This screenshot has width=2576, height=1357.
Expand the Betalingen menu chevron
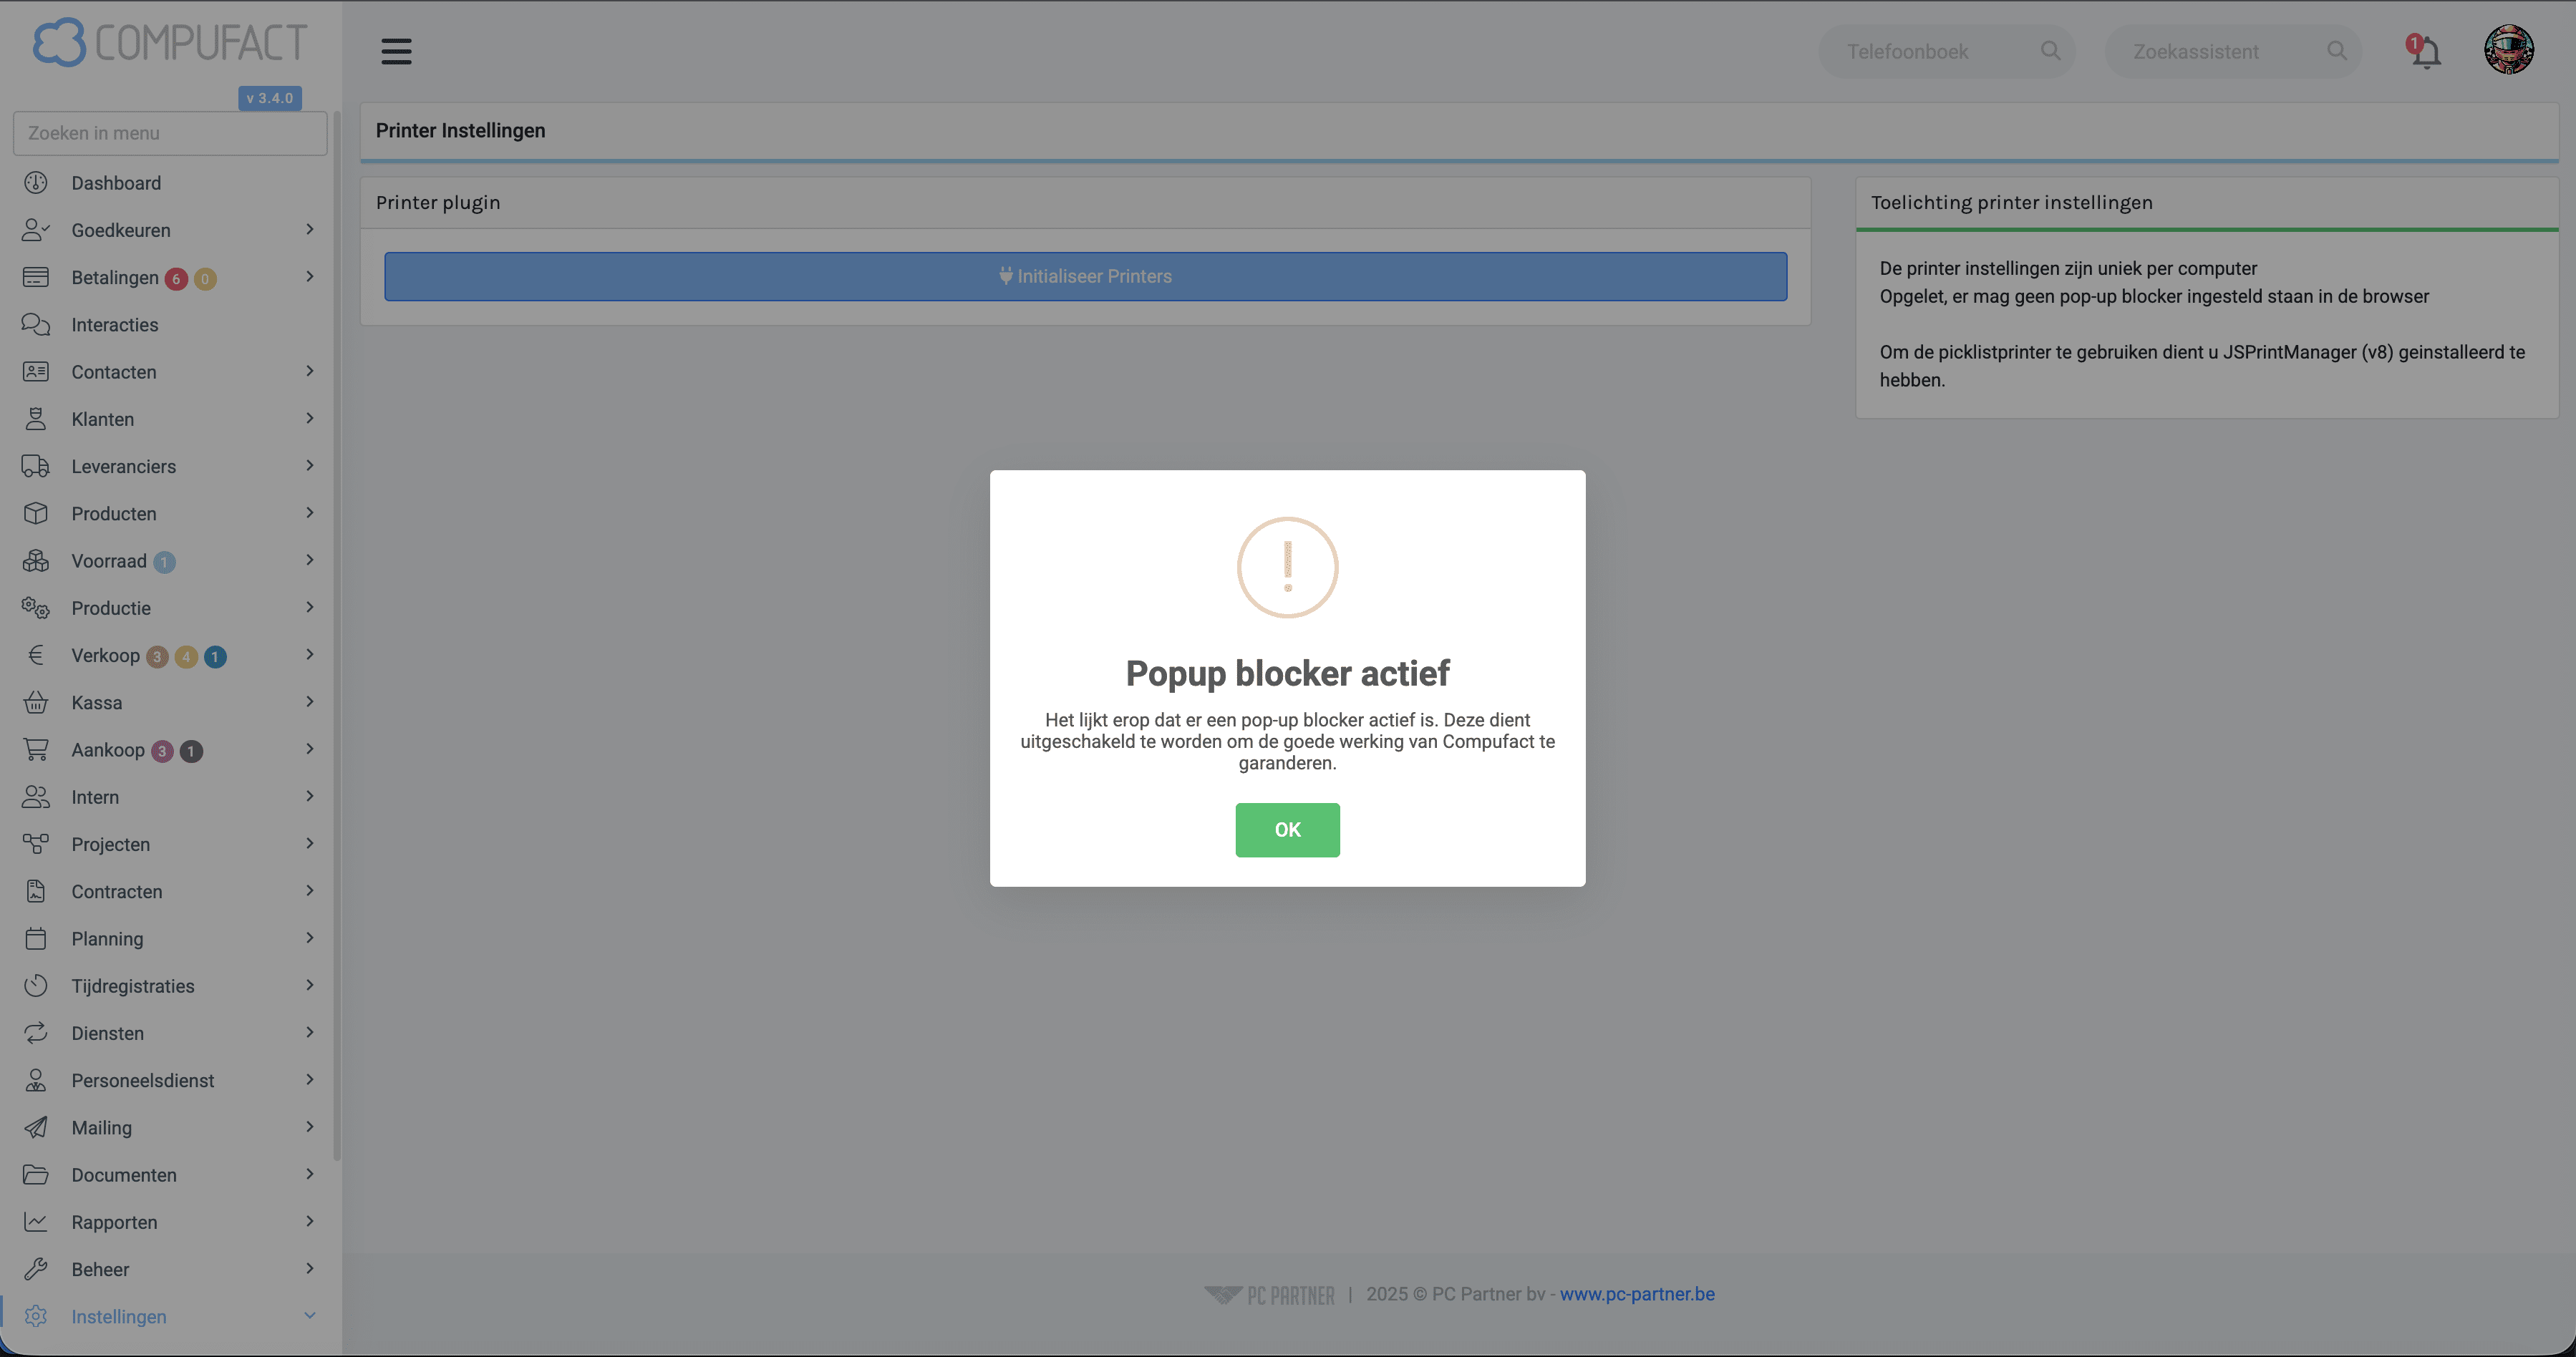point(310,276)
